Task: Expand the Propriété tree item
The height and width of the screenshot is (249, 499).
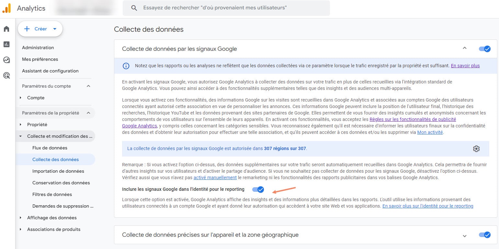Action: pos(21,124)
